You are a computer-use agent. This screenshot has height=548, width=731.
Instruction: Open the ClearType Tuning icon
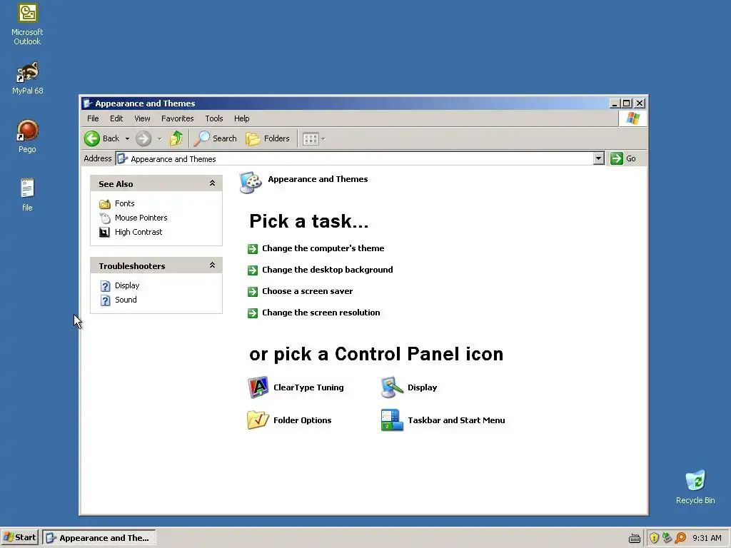click(x=258, y=387)
